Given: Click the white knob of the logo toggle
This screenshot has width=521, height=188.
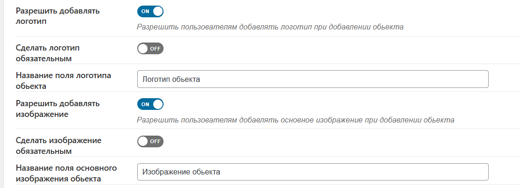Looking at the screenshot, I should coord(157,11).
